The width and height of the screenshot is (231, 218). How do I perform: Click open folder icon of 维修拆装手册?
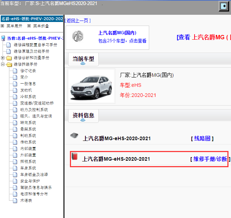[x=9, y=64]
